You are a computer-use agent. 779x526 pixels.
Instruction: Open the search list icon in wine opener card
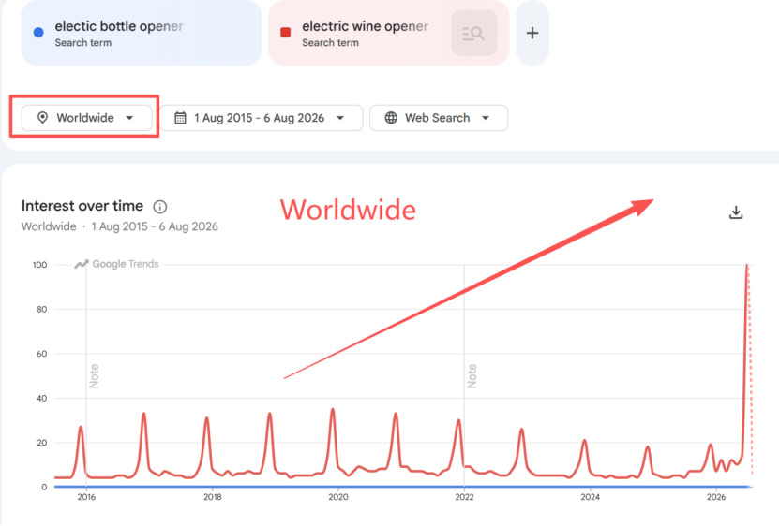point(474,34)
